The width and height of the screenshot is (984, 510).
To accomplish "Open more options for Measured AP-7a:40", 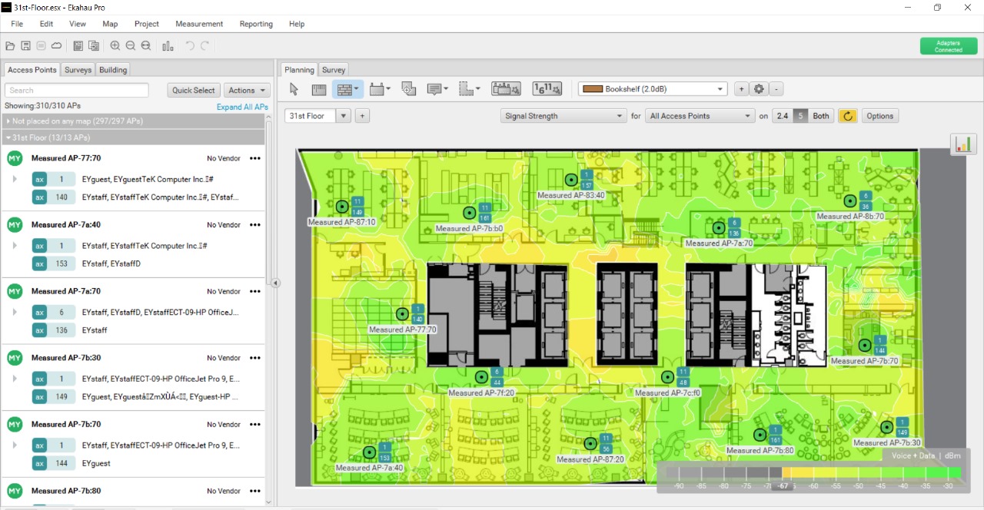I will pyautogui.click(x=254, y=225).
